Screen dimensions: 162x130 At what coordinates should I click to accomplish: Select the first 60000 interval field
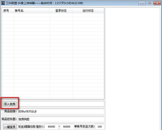tap(52, 127)
